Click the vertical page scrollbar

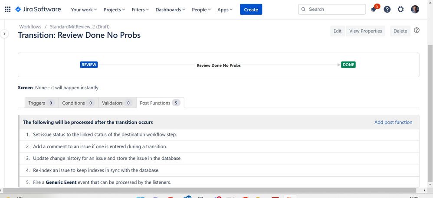(430, 113)
